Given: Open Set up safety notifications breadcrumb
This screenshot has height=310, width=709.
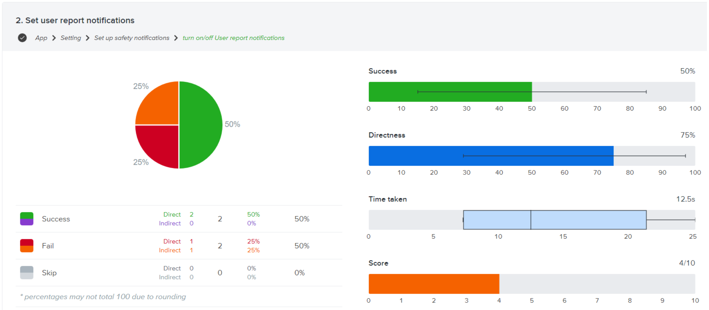Looking at the screenshot, I should pyautogui.click(x=132, y=38).
